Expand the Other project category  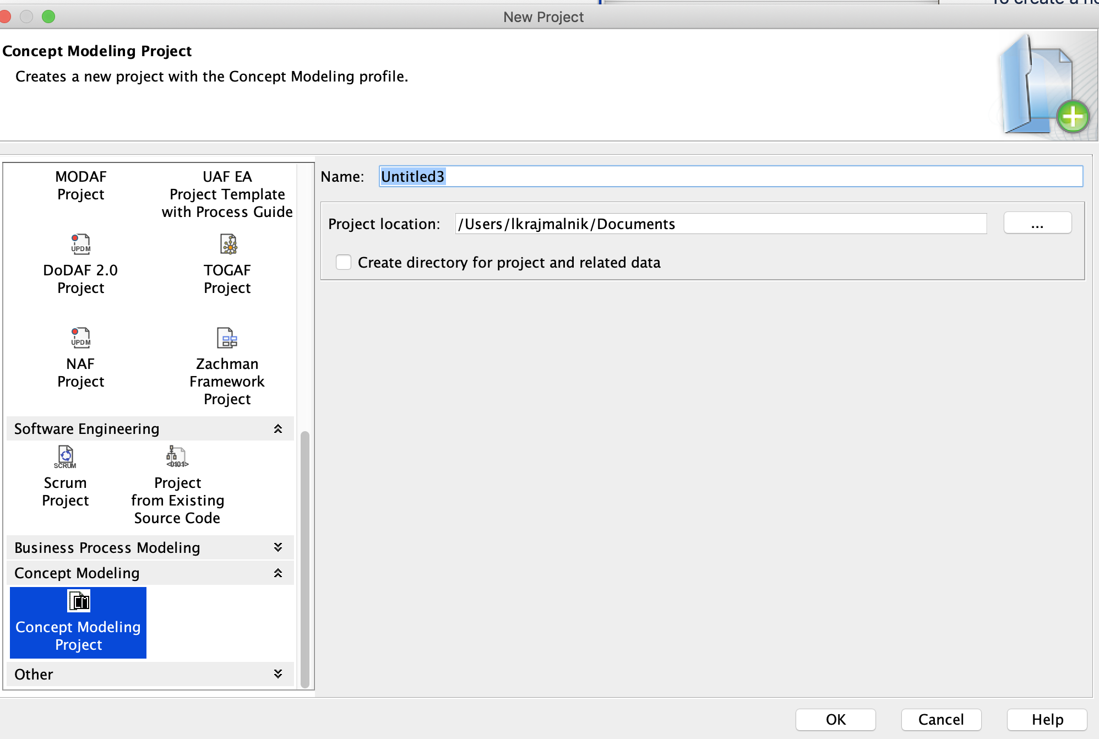coord(278,674)
